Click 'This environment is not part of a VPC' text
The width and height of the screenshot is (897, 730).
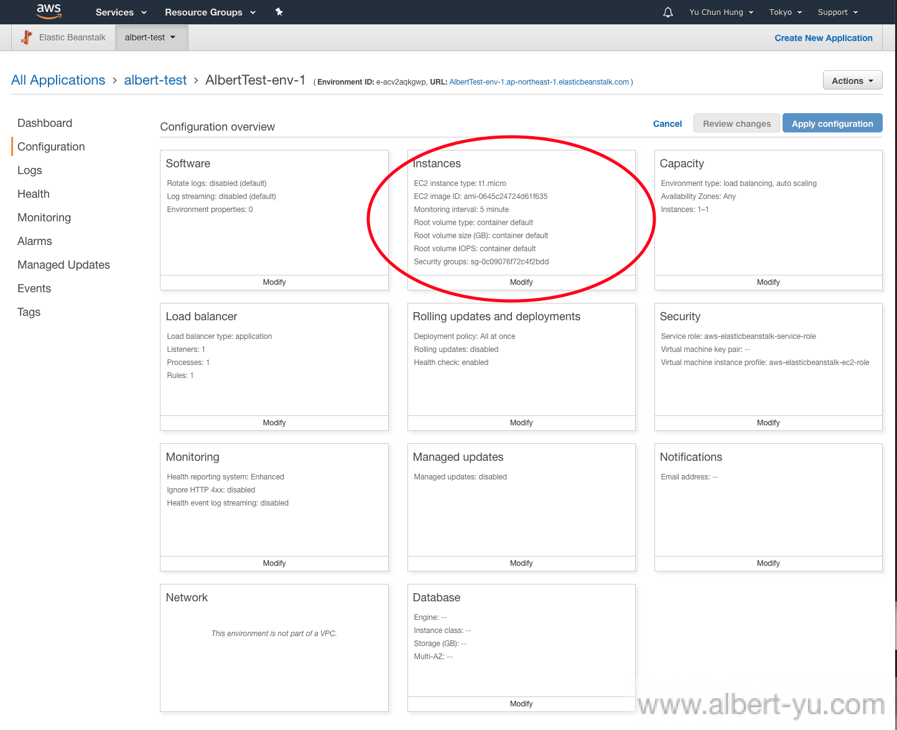tap(274, 634)
